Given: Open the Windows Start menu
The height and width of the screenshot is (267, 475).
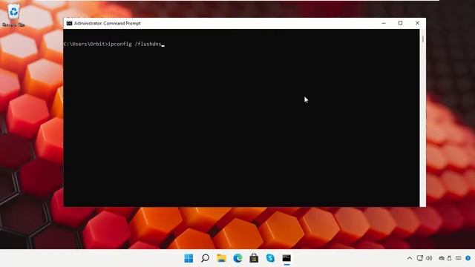Looking at the screenshot, I should (x=189, y=258).
